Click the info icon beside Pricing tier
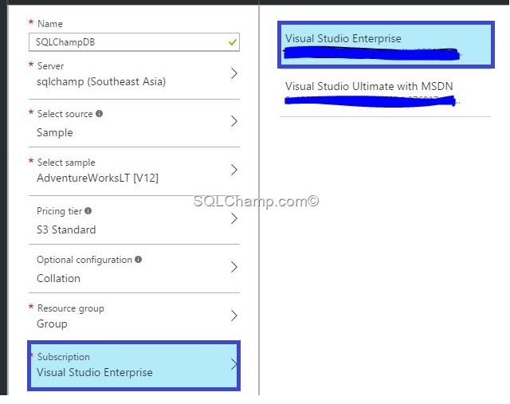Screen dimensions: 510x404 tap(88, 211)
